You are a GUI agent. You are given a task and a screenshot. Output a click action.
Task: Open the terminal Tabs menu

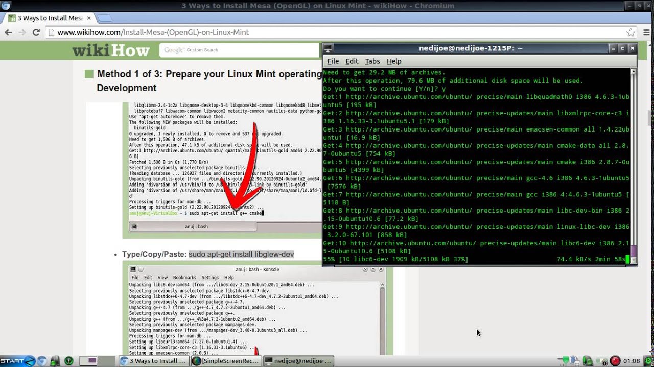coord(372,61)
